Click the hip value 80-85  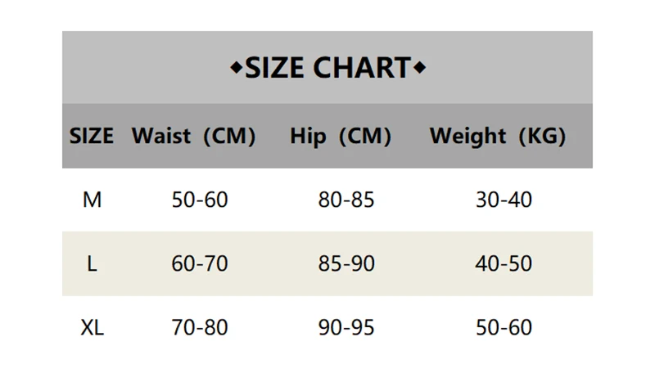click(x=346, y=199)
